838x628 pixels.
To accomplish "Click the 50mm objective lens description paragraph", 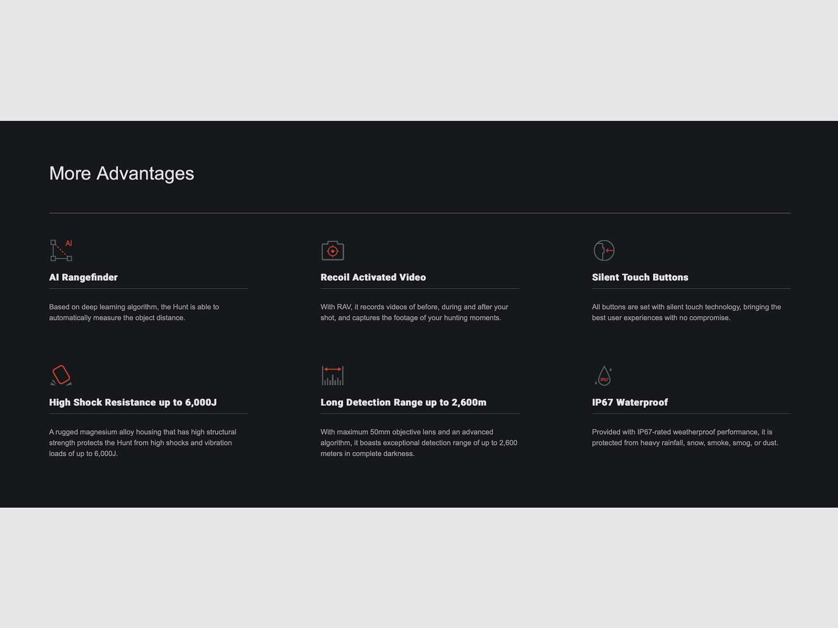I will (419, 443).
